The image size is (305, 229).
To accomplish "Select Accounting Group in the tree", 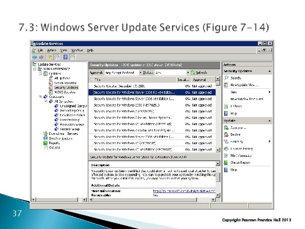I will pyautogui.click(x=72, y=110).
